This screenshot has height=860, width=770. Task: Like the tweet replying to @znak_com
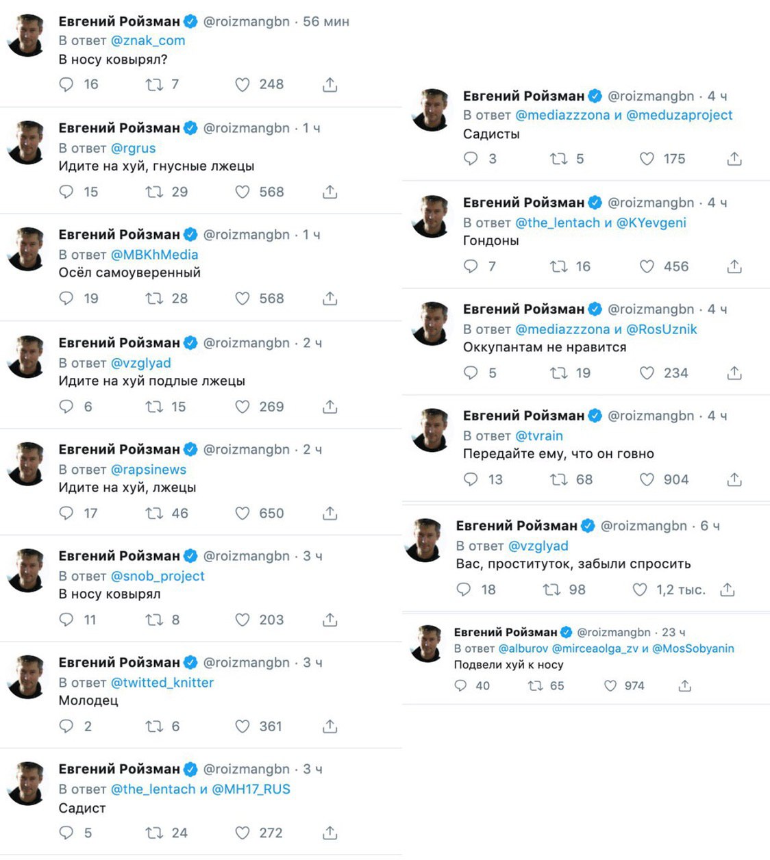(243, 85)
